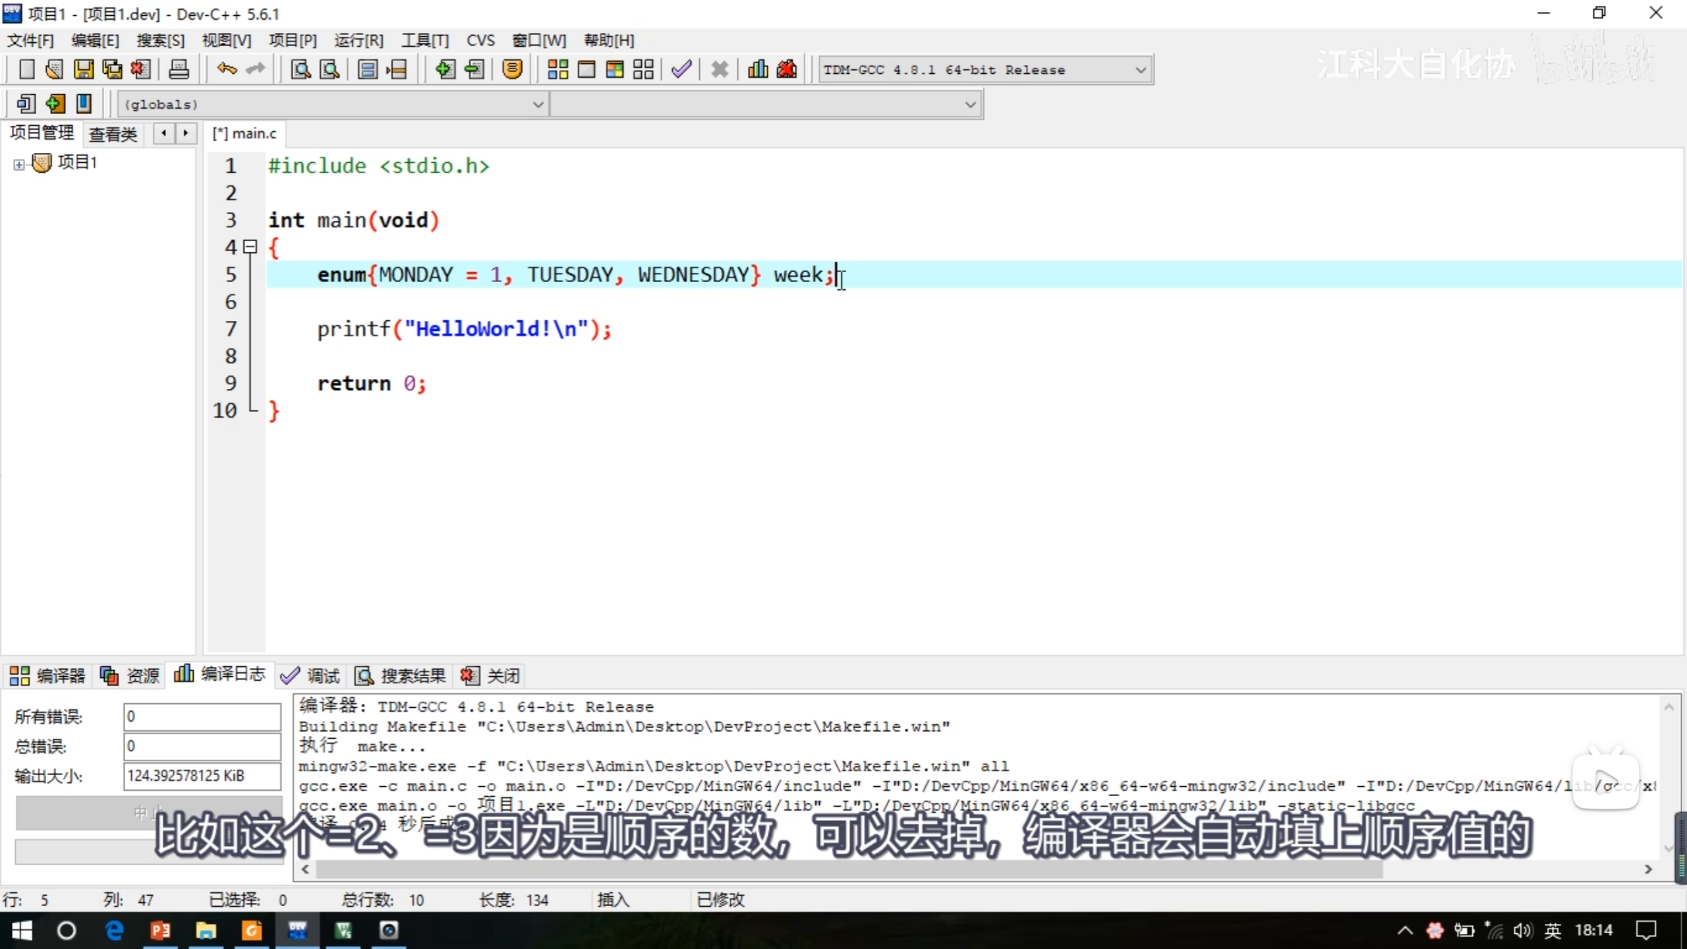Click the Run program window icon

click(586, 69)
